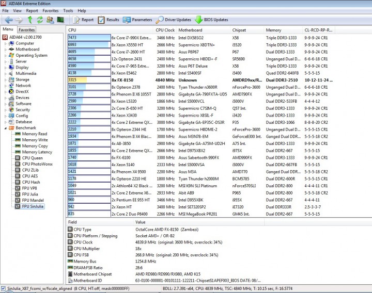
Task: Click the users icon in toolbar
Action: click(x=50, y=20)
